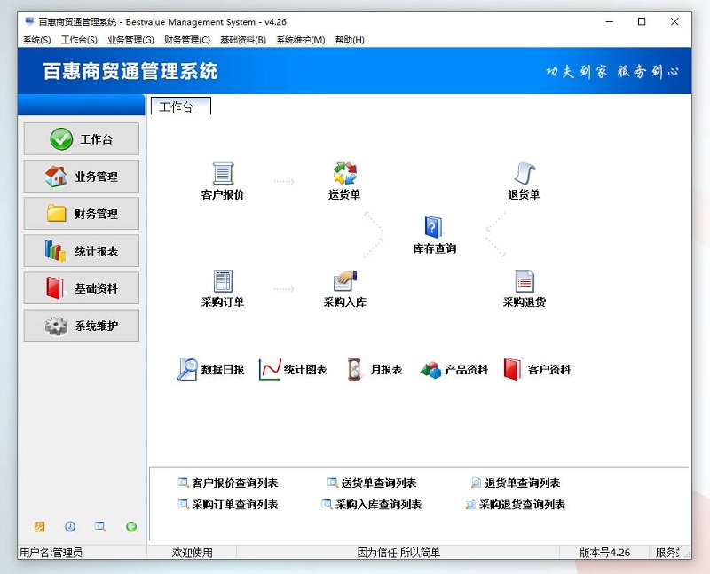Open the 客户报价 icon in workflow

(222, 174)
